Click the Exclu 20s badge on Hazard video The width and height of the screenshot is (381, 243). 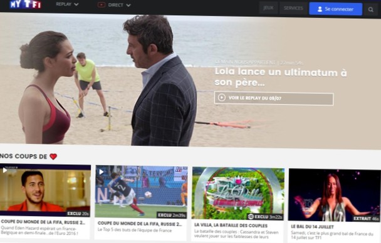78,214
